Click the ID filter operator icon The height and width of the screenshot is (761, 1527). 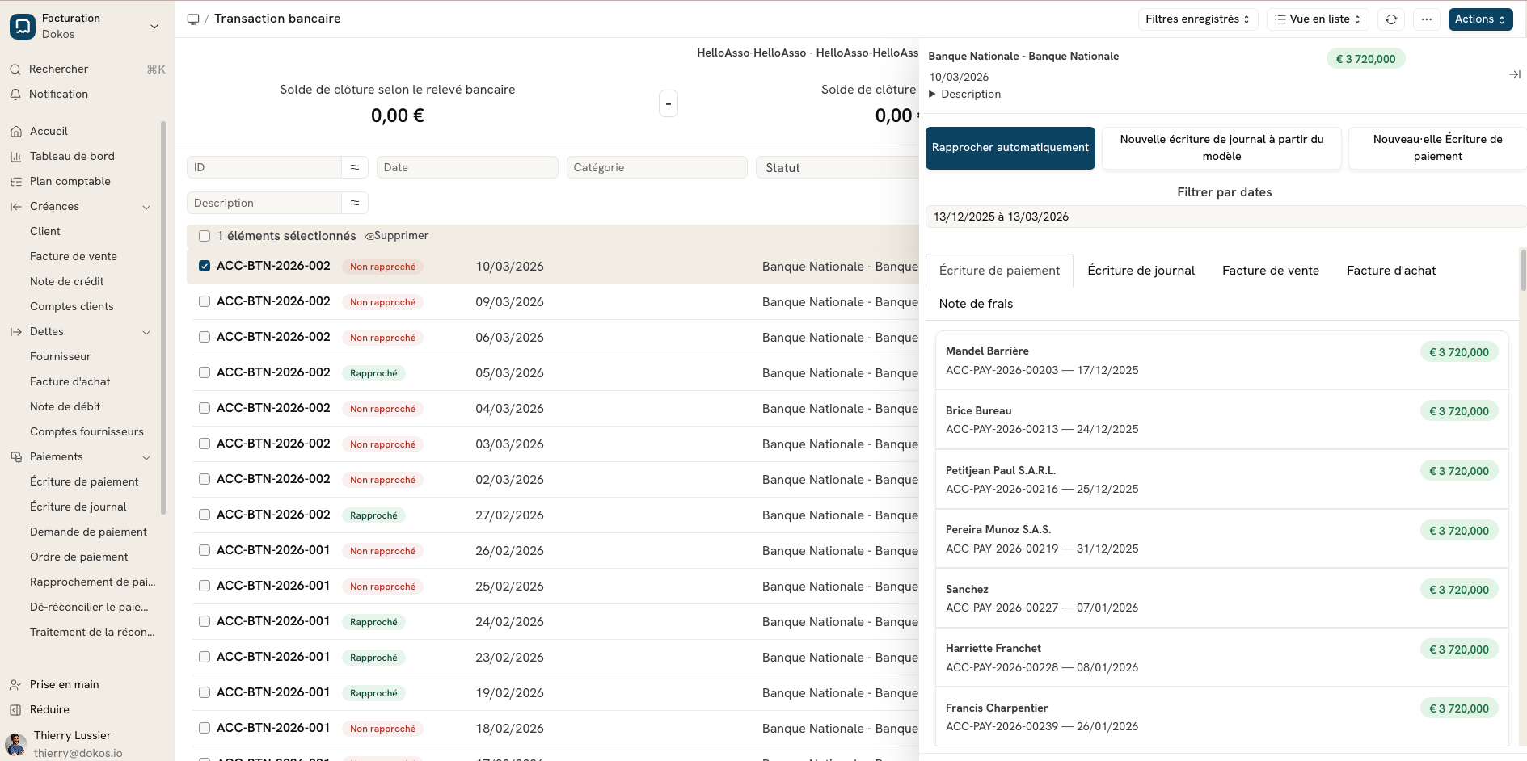(355, 167)
